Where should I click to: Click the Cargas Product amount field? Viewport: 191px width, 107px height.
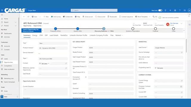(x=111, y=48)
